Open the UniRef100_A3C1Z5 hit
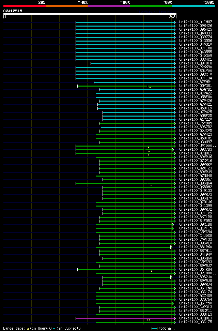218x331 pixels. coord(196,322)
